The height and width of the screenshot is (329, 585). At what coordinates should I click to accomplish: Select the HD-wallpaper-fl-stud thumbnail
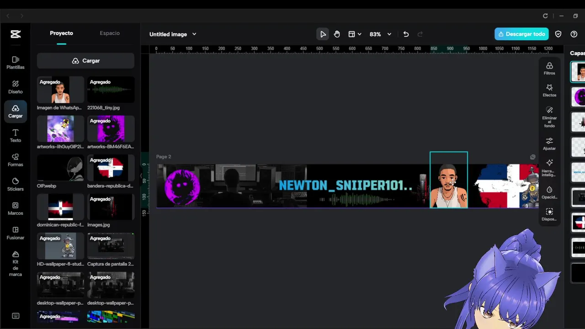[x=60, y=246]
